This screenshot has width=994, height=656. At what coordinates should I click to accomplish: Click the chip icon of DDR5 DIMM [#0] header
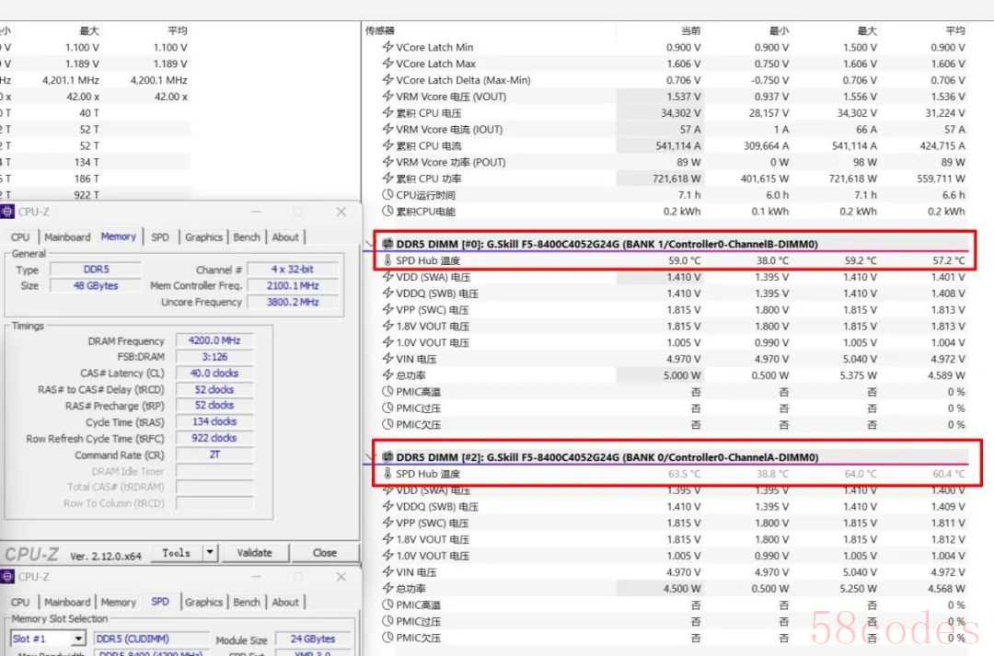pos(387,244)
